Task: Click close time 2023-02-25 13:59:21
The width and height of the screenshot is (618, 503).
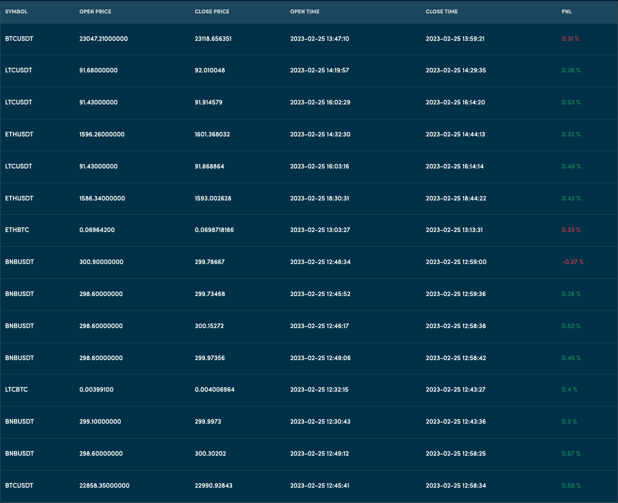Action: pos(455,39)
